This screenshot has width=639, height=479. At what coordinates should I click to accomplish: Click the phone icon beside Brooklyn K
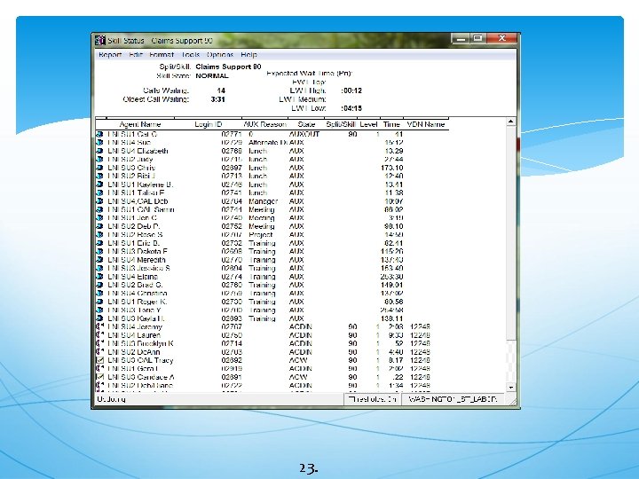(x=99, y=343)
